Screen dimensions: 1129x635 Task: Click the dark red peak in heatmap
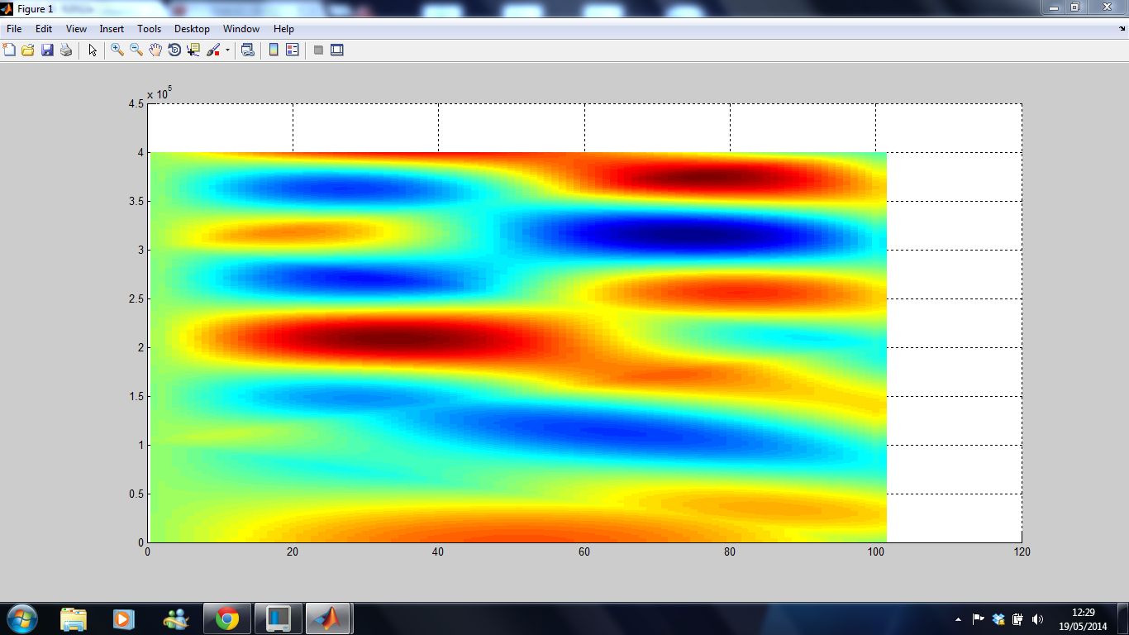coord(372,339)
